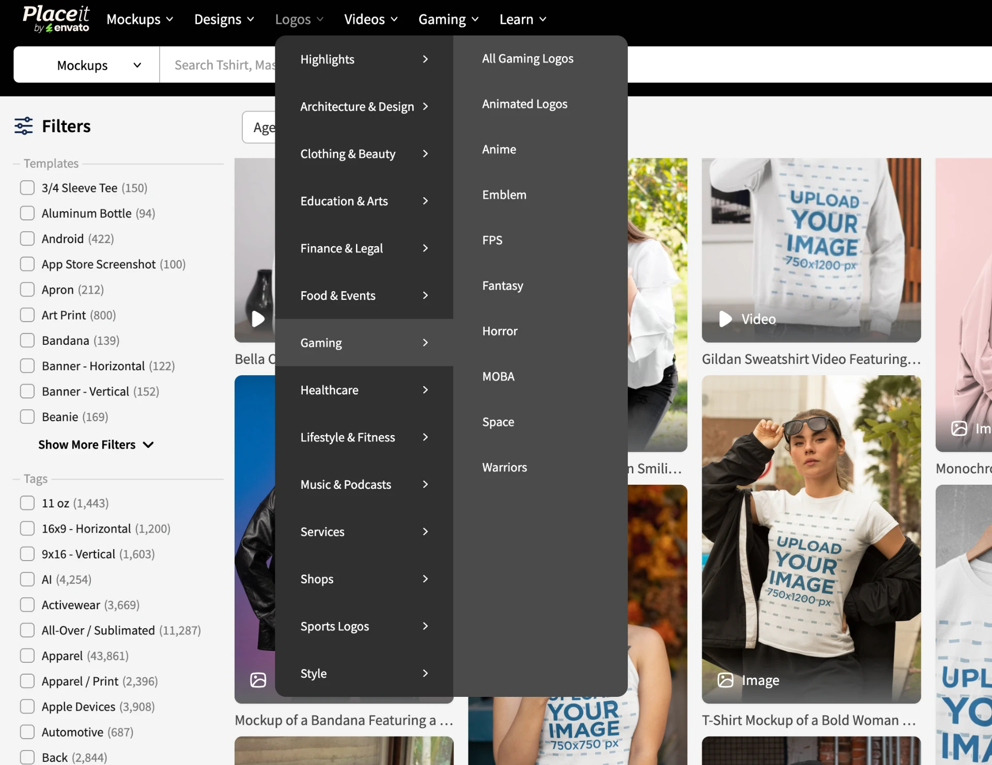This screenshot has height=765, width=992.
Task: Click the Logos navigation menu
Action: (x=299, y=20)
